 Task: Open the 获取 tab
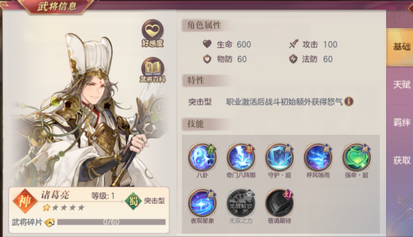pos(400,160)
